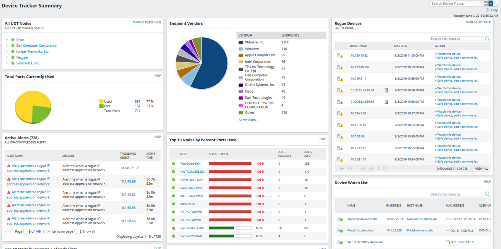Screen dimensions: 501x249
Task: Click the Apple Computer Inc brown legend swatch
Action: click(x=241, y=55)
